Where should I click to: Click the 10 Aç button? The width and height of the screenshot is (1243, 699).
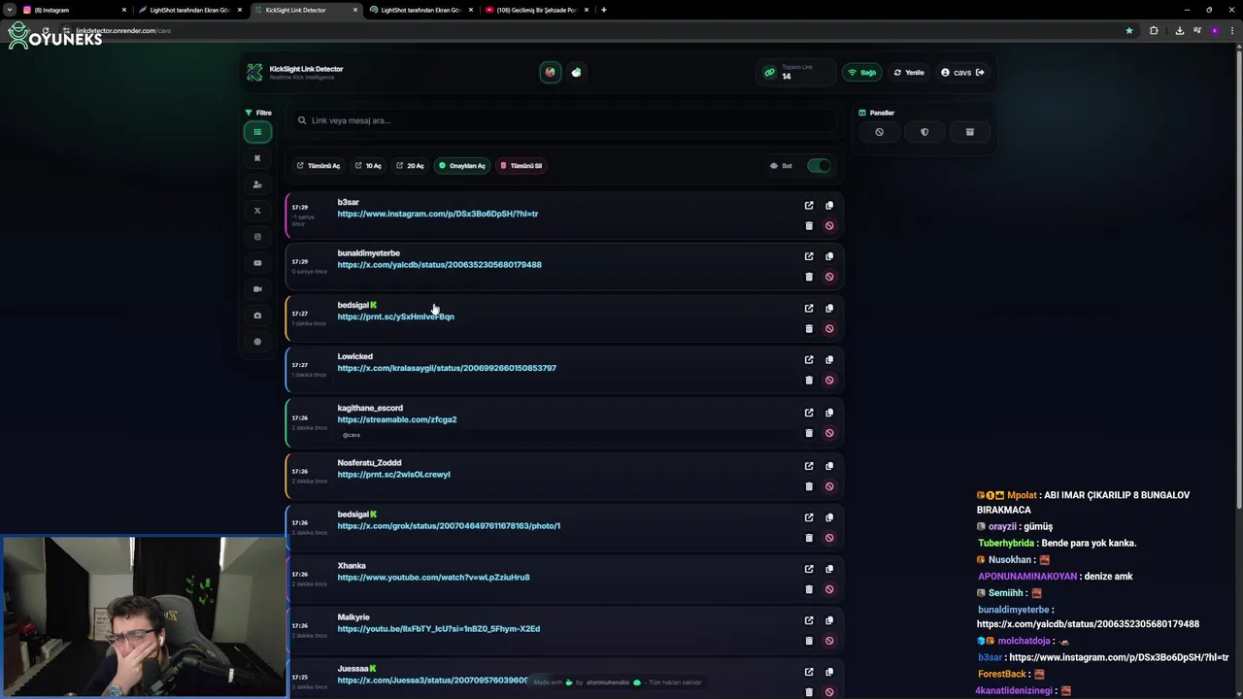click(368, 166)
